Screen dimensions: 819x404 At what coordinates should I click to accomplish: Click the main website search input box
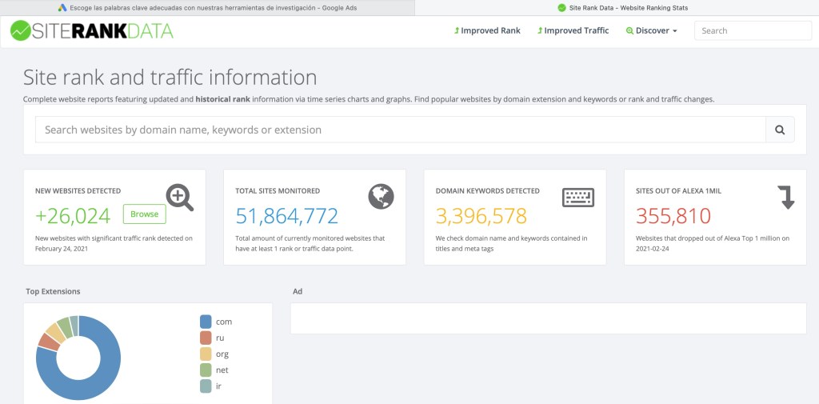tap(400, 130)
